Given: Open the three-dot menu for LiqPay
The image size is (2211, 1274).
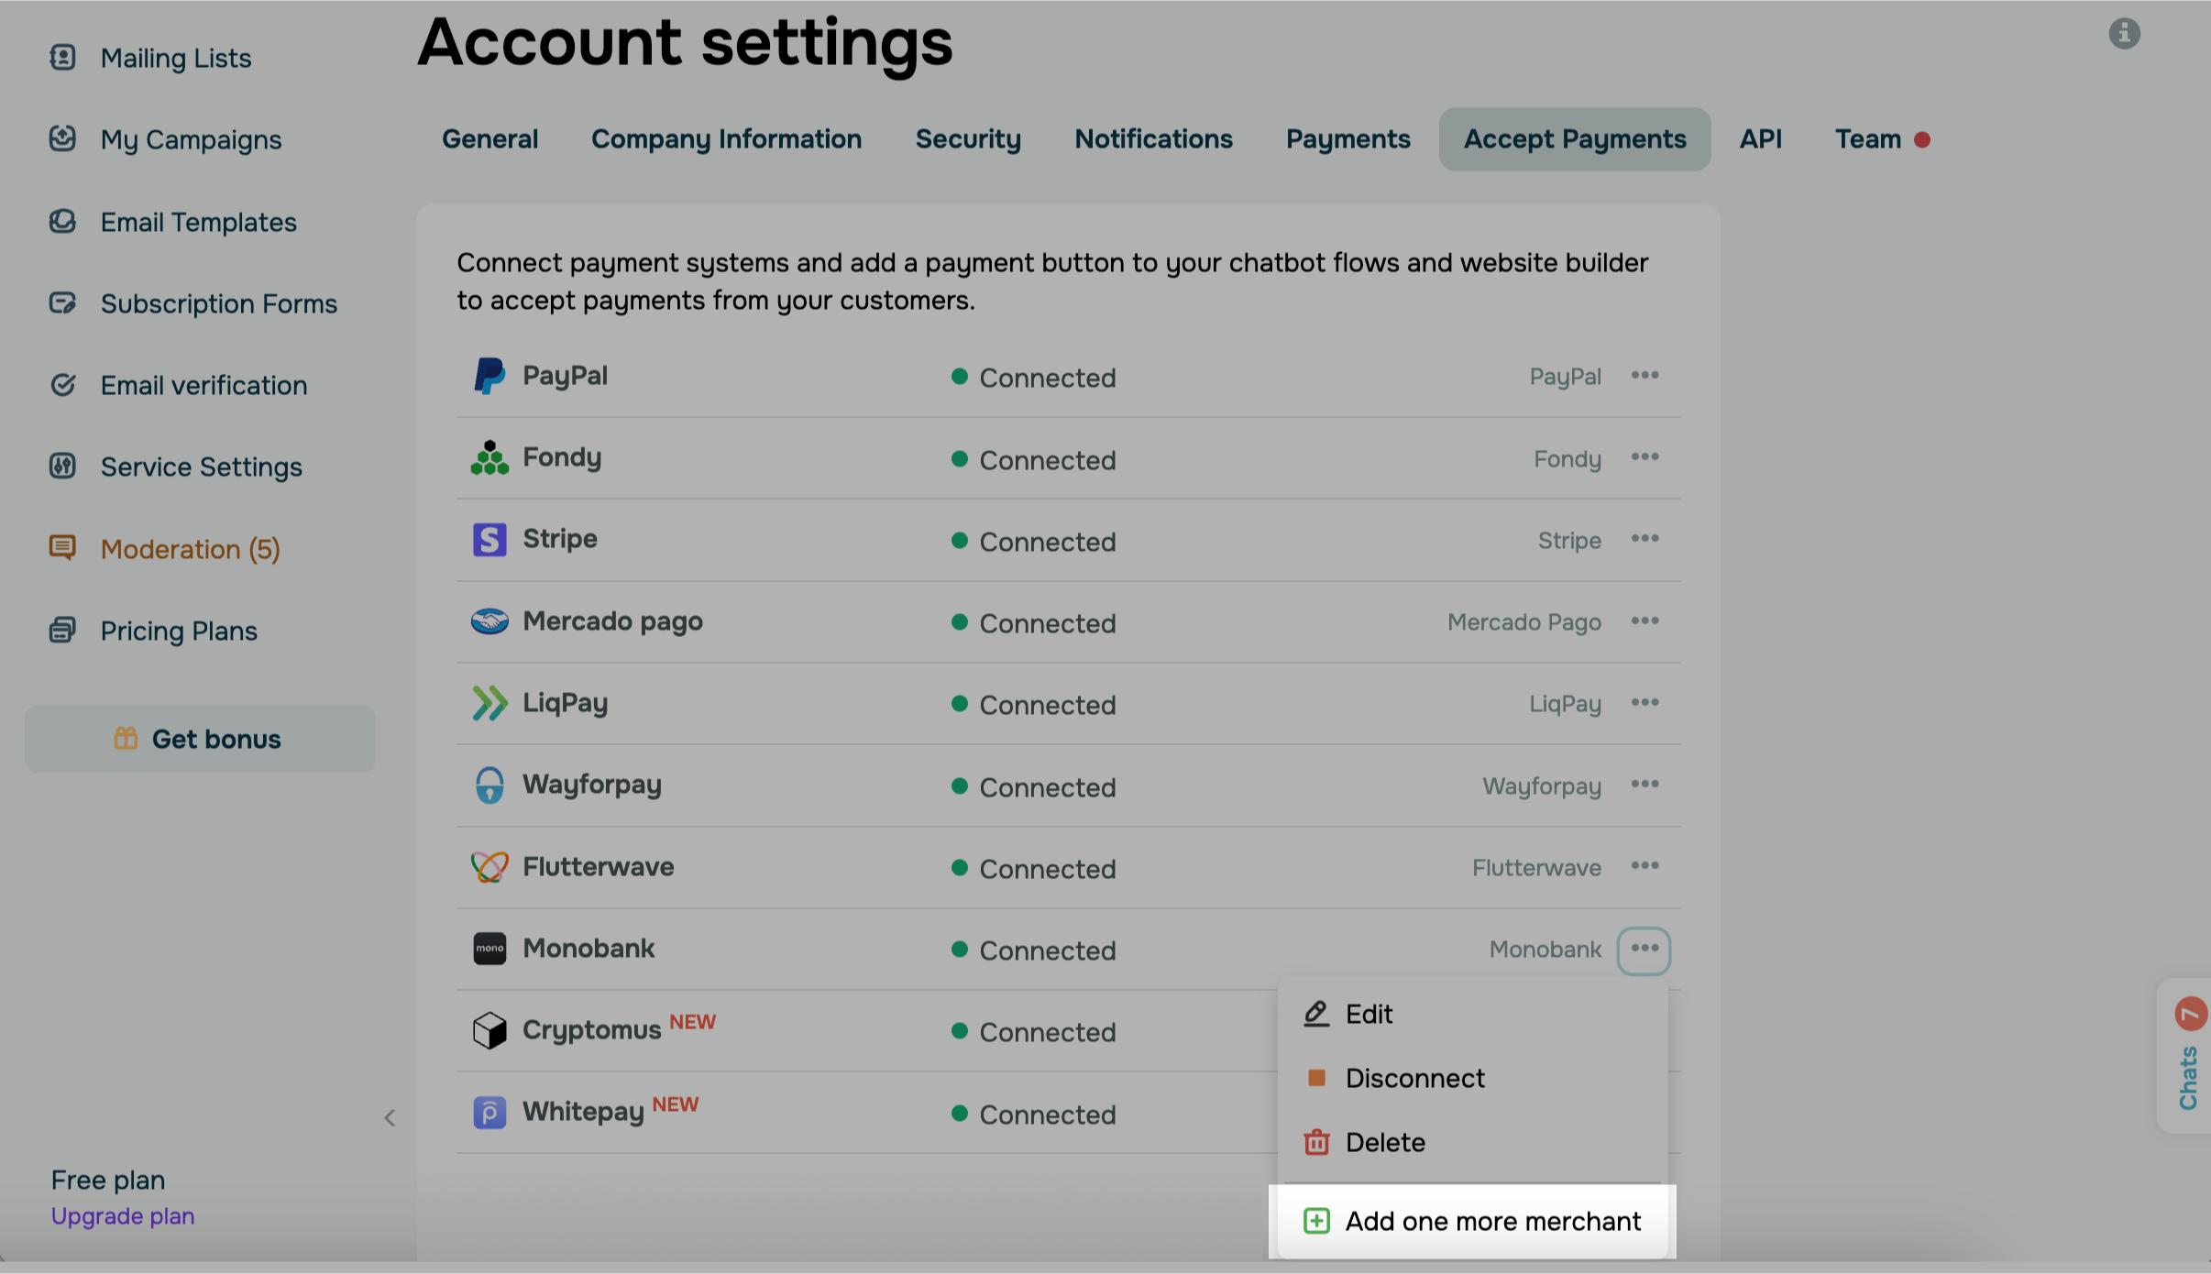Looking at the screenshot, I should [x=1644, y=703].
